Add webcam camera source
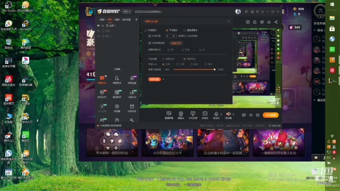This screenshot has width=340, height=191. point(181,115)
